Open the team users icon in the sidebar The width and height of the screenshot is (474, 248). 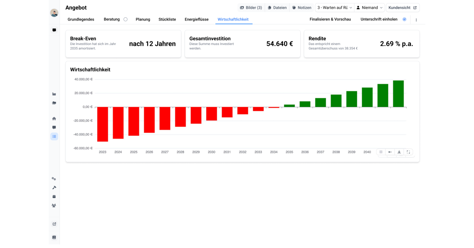coord(54,205)
